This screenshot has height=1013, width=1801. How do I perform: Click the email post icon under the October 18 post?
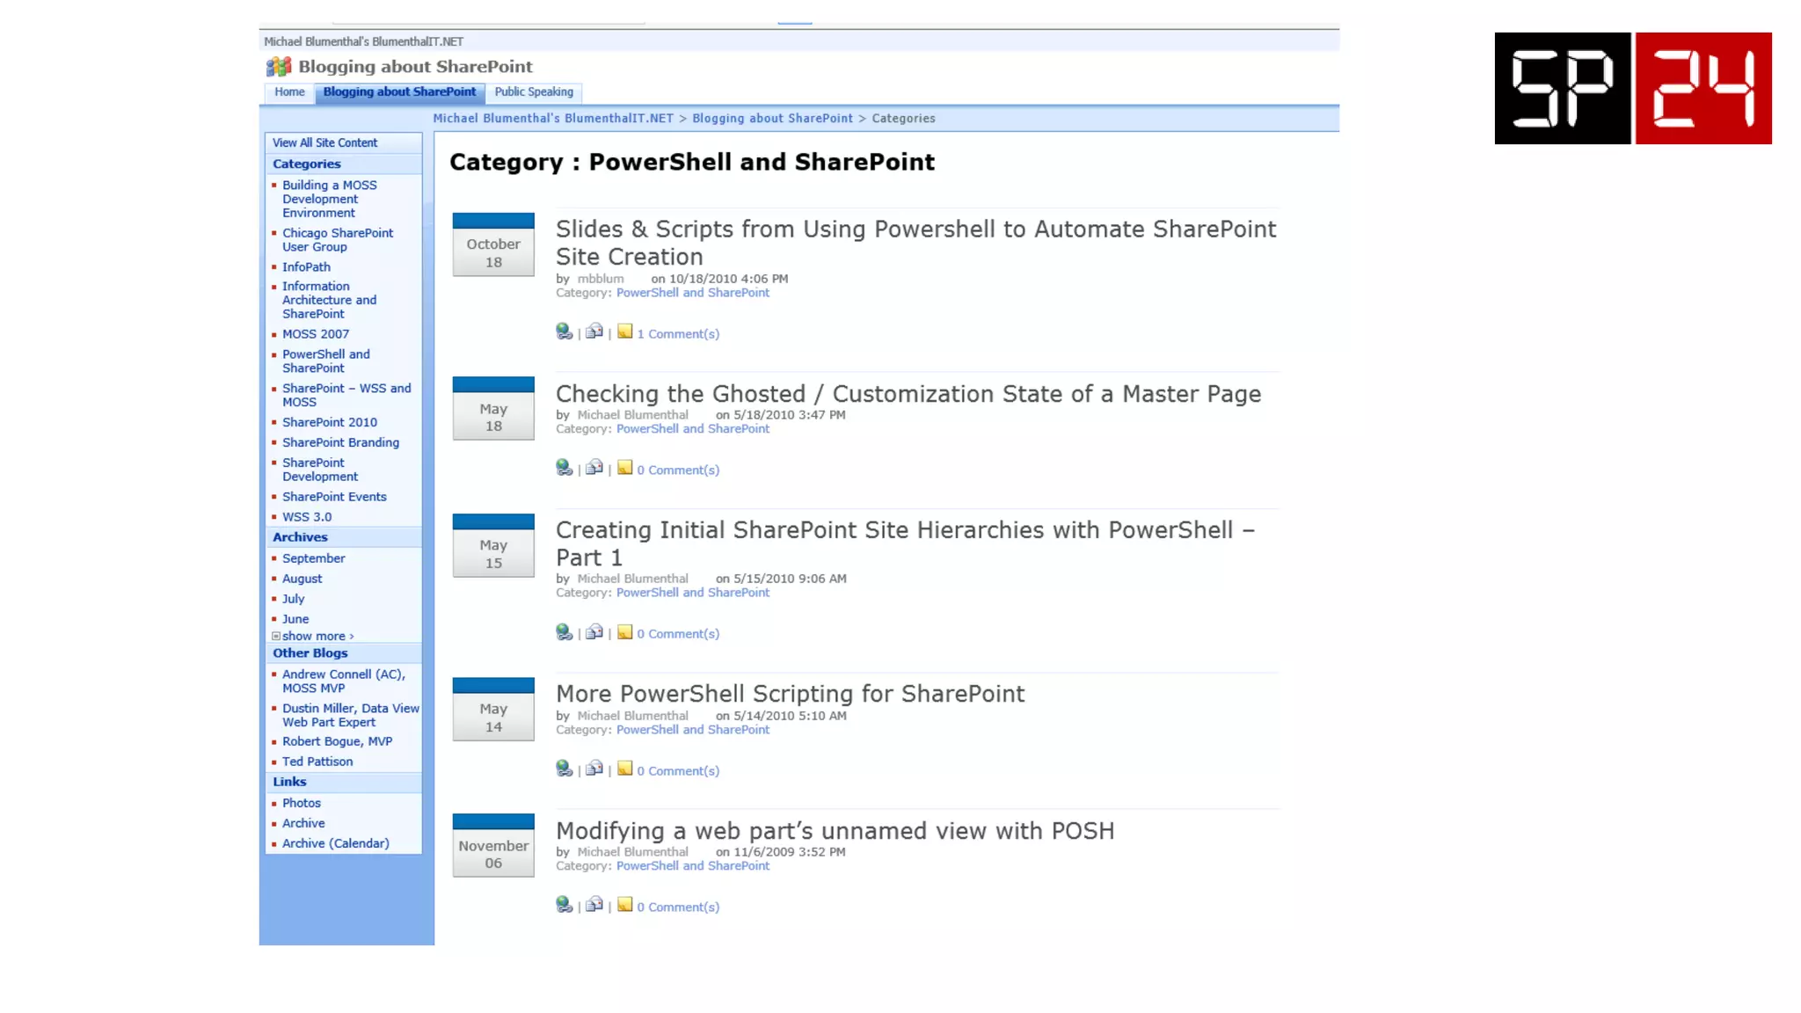pos(594,332)
